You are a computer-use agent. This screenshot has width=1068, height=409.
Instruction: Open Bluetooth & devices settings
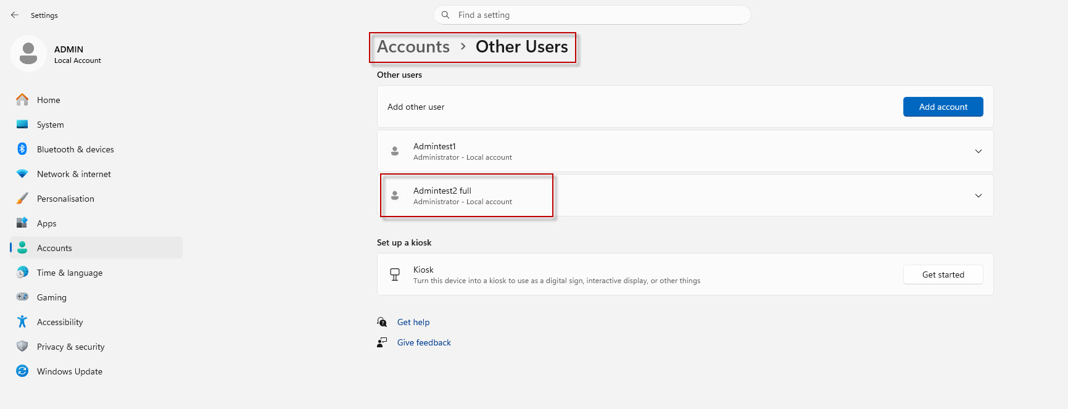pyautogui.click(x=96, y=149)
